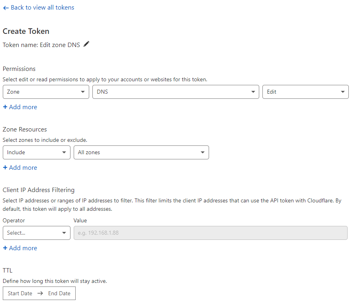The image size is (352, 306).
Task: Open the Operator Select... dropdown
Action: (37, 233)
